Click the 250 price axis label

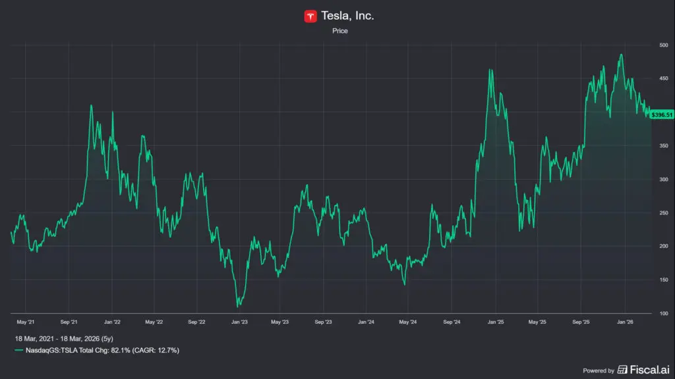[x=664, y=213]
